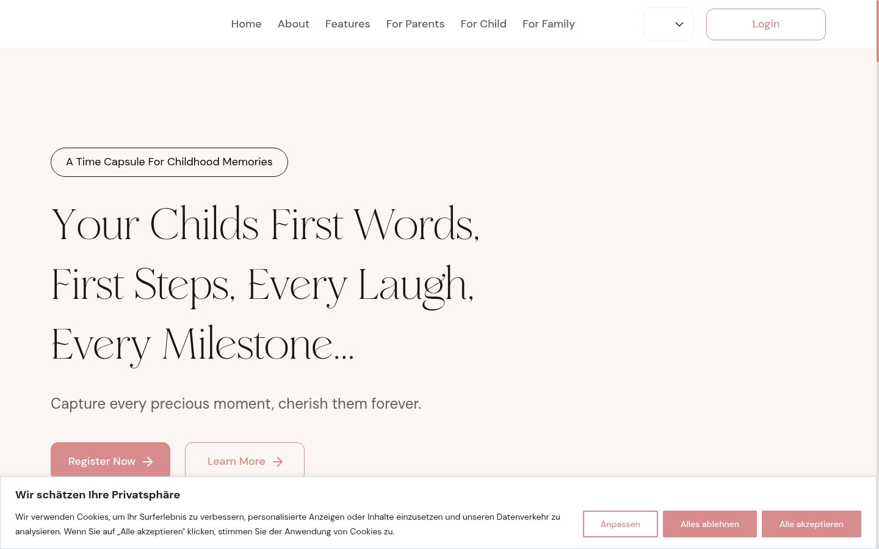
Task: Go to the Home nav item
Action: click(246, 24)
